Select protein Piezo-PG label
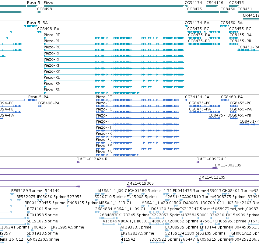The image size is (259, 244). (104, 109)
